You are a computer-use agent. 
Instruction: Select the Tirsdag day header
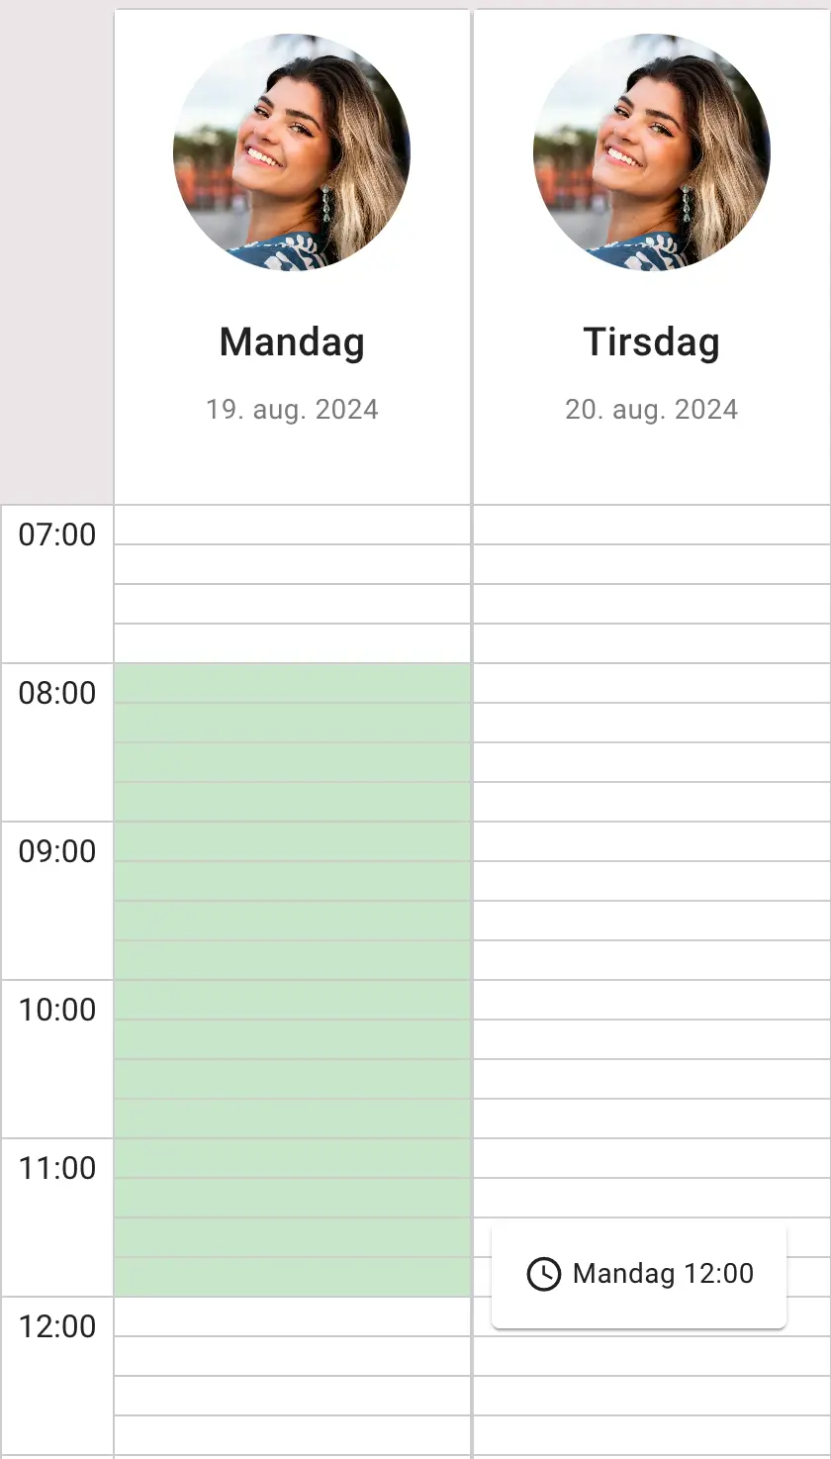pos(652,342)
